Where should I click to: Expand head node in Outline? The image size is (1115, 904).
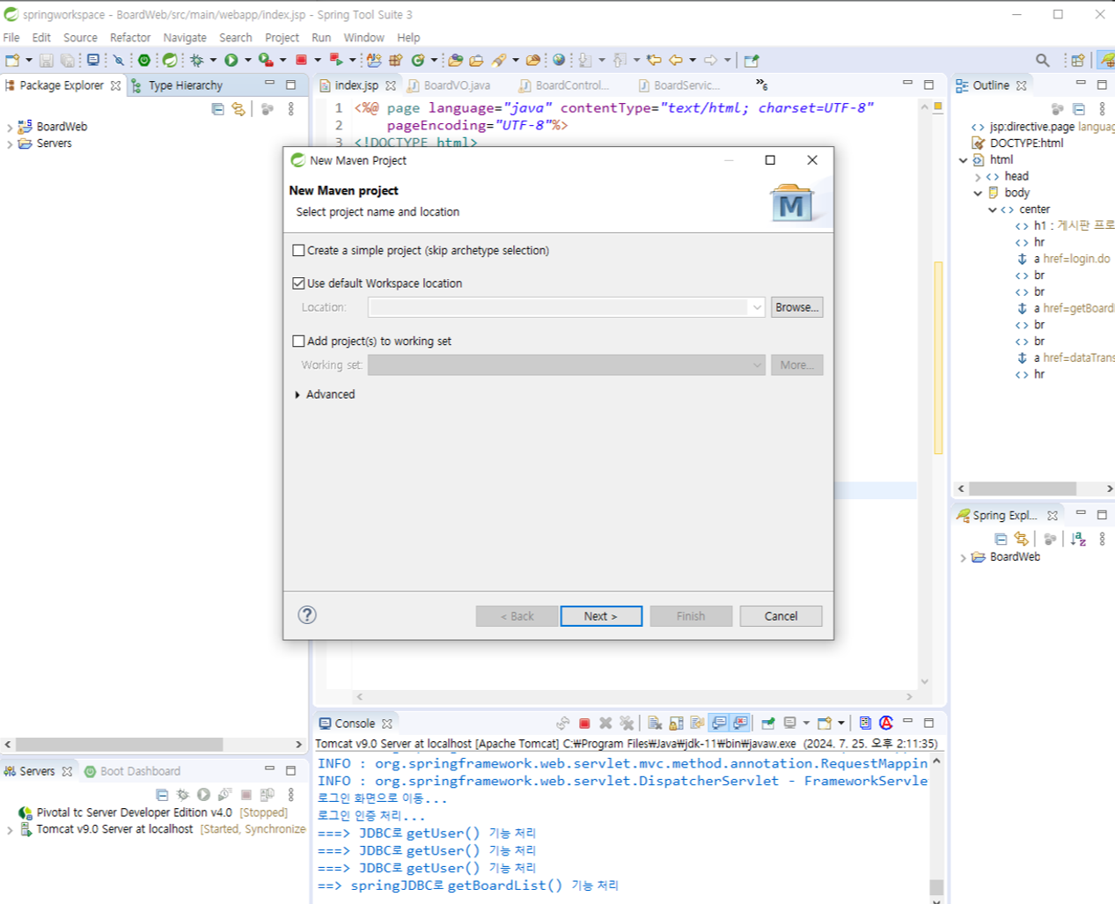tap(978, 177)
